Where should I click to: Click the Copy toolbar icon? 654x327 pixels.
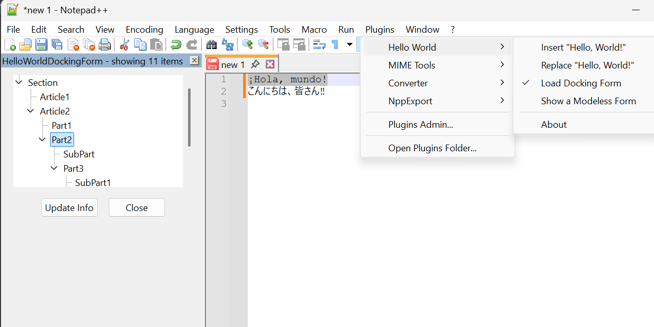tap(140, 45)
